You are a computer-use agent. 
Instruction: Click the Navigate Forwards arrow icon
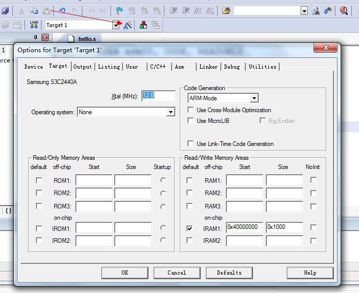103,11
